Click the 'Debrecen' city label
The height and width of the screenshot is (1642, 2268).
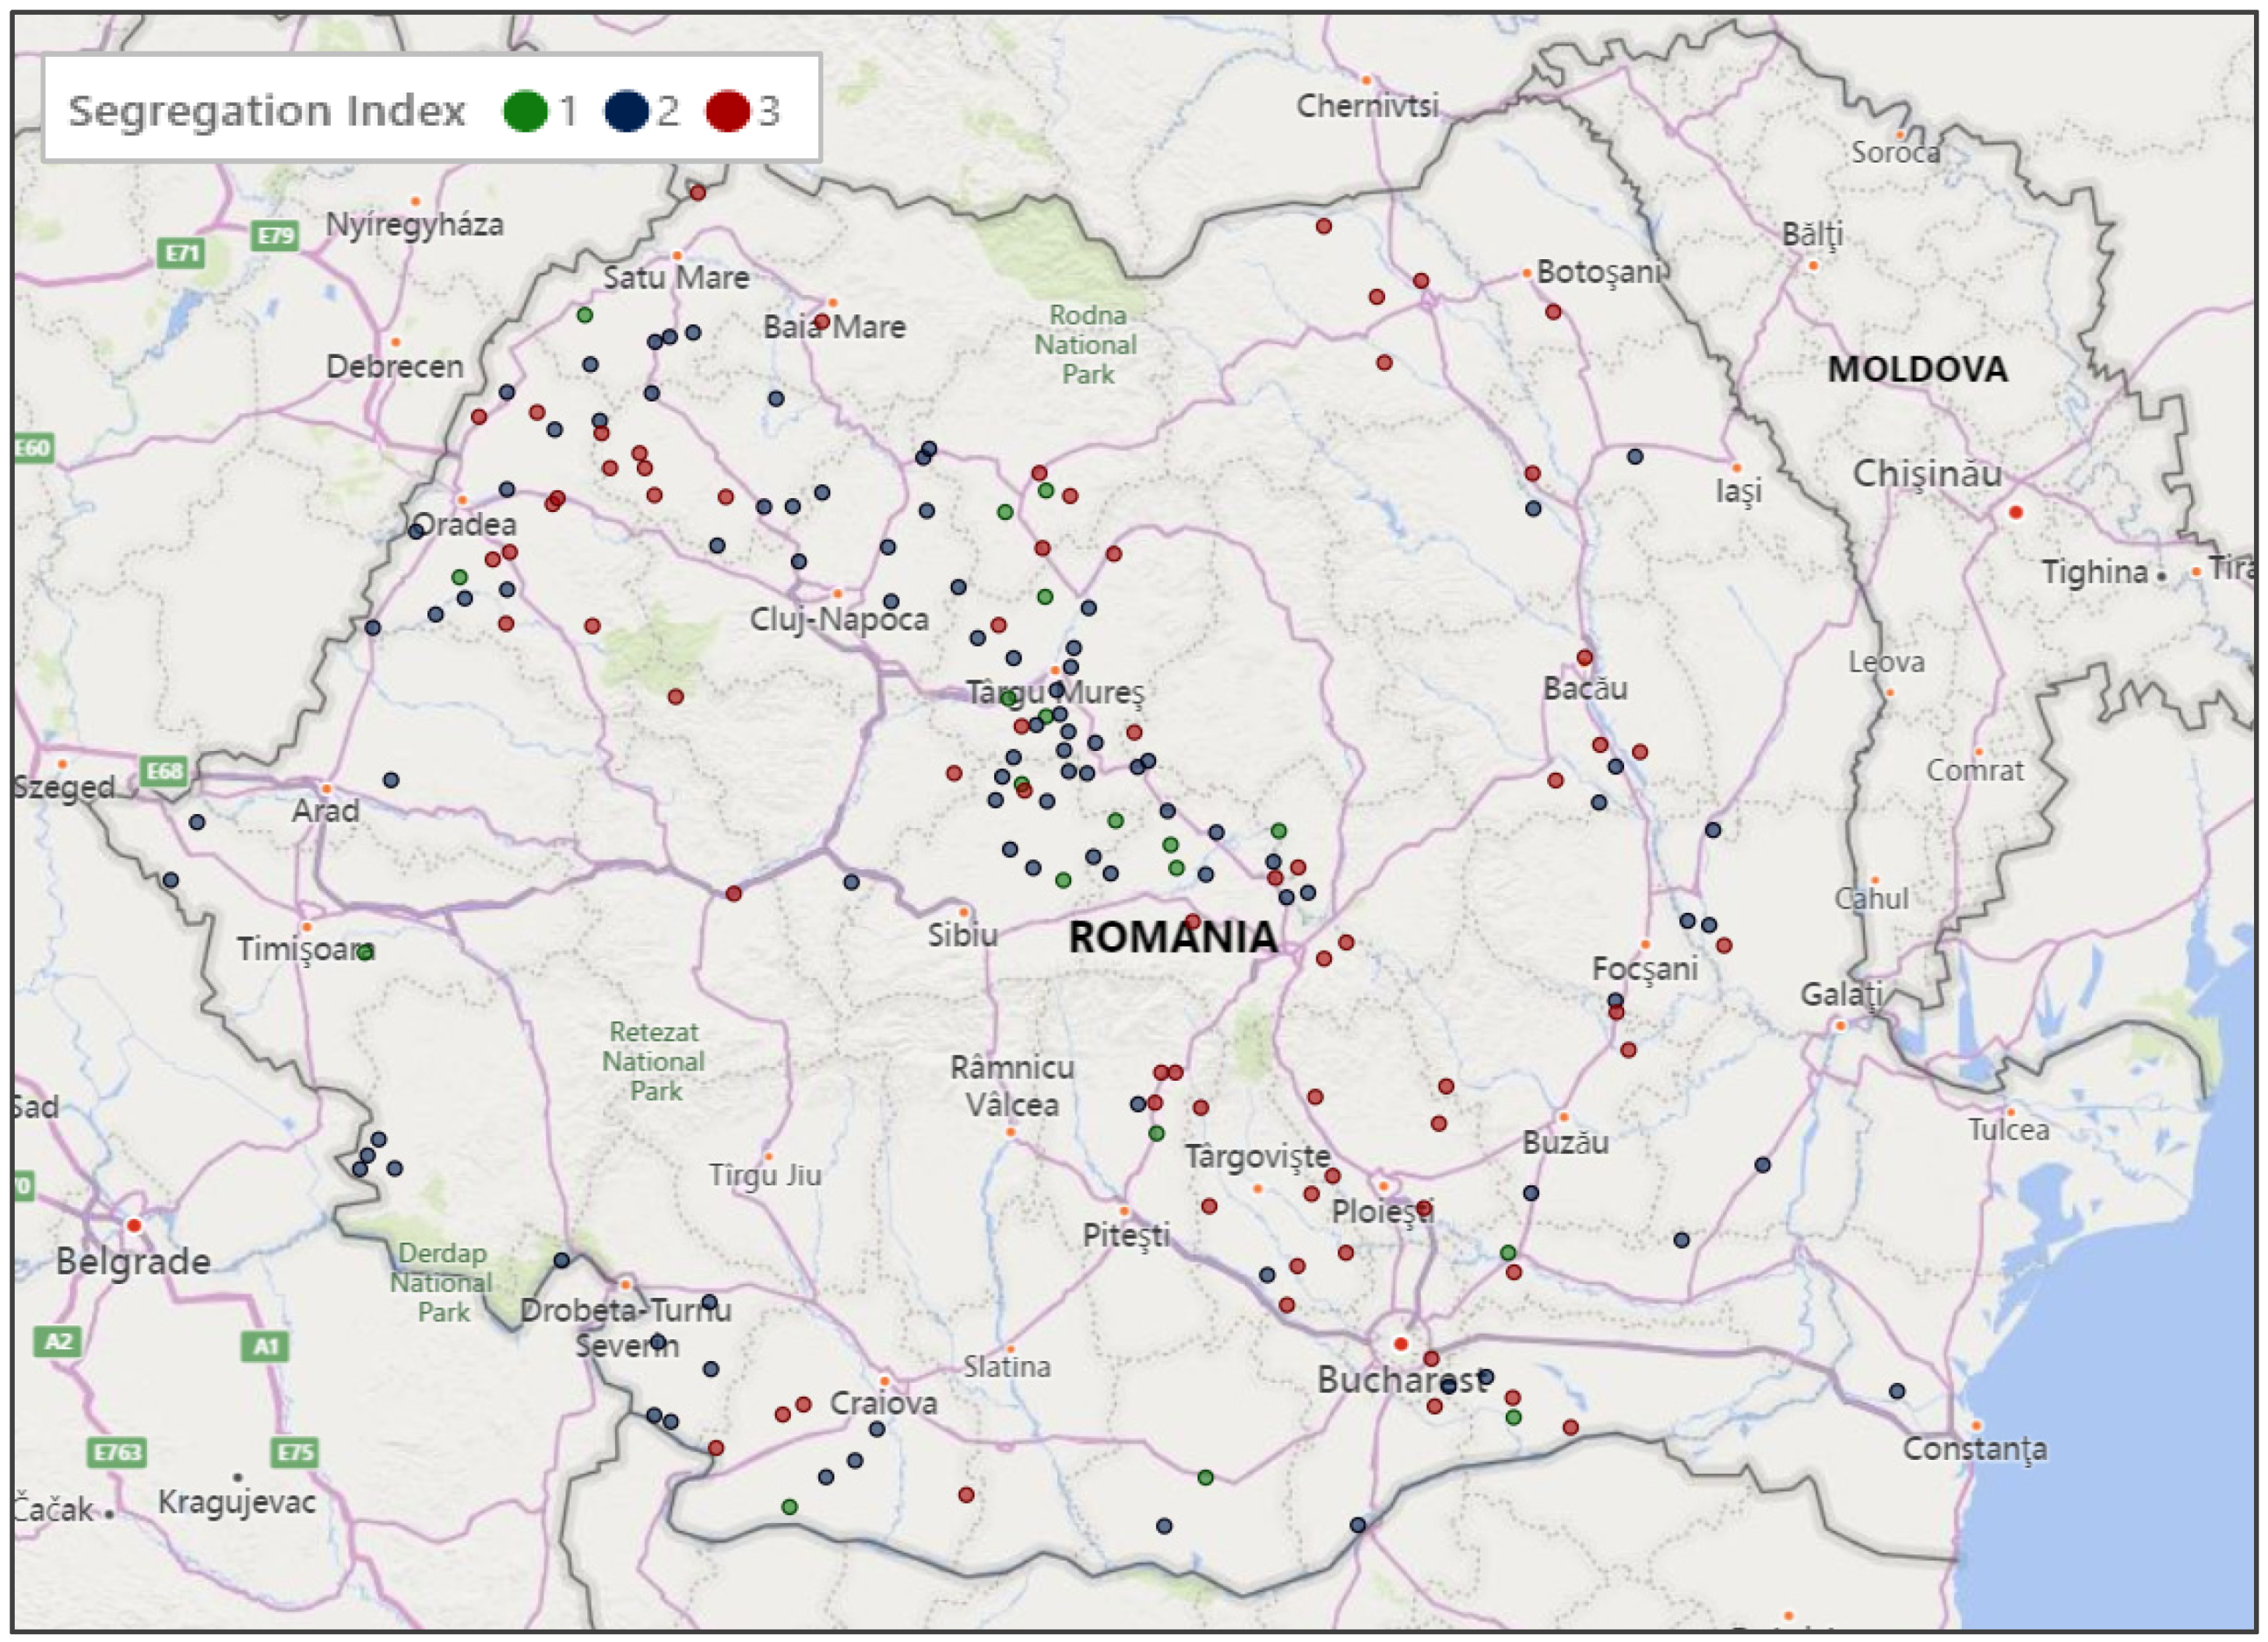pyautogui.click(x=395, y=366)
